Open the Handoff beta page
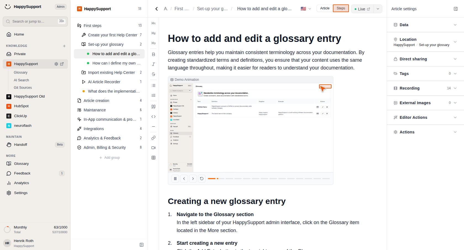The width and height of the screenshot is (464, 250). (x=35, y=145)
